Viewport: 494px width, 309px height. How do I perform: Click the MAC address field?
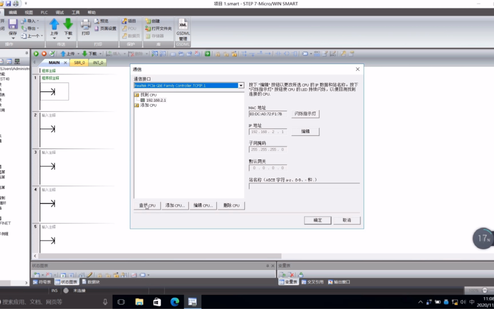268,114
